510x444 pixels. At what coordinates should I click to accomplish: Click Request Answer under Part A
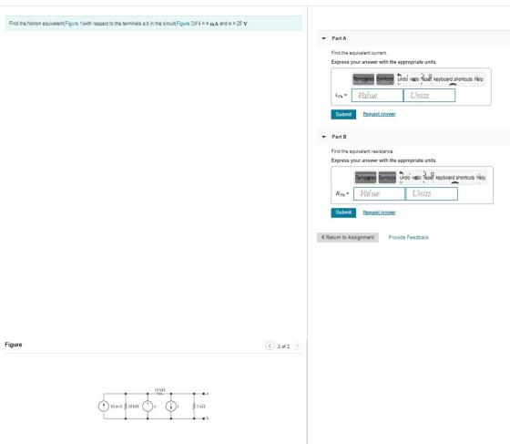pyautogui.click(x=379, y=114)
